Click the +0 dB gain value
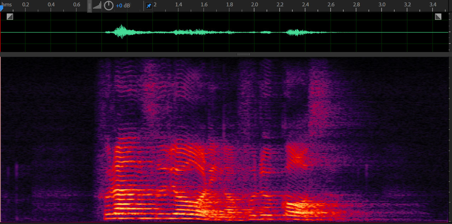This screenshot has width=452, height=224. point(123,6)
